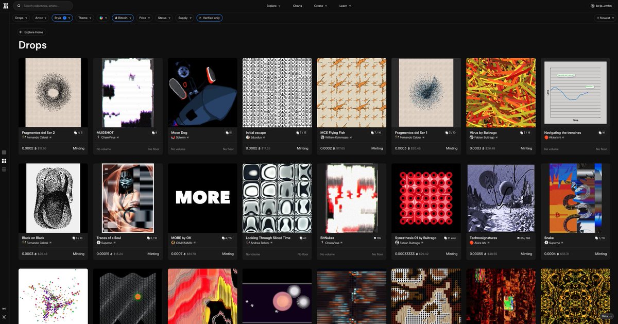
Task: Click supply icon on Snake card
Action: (597, 238)
